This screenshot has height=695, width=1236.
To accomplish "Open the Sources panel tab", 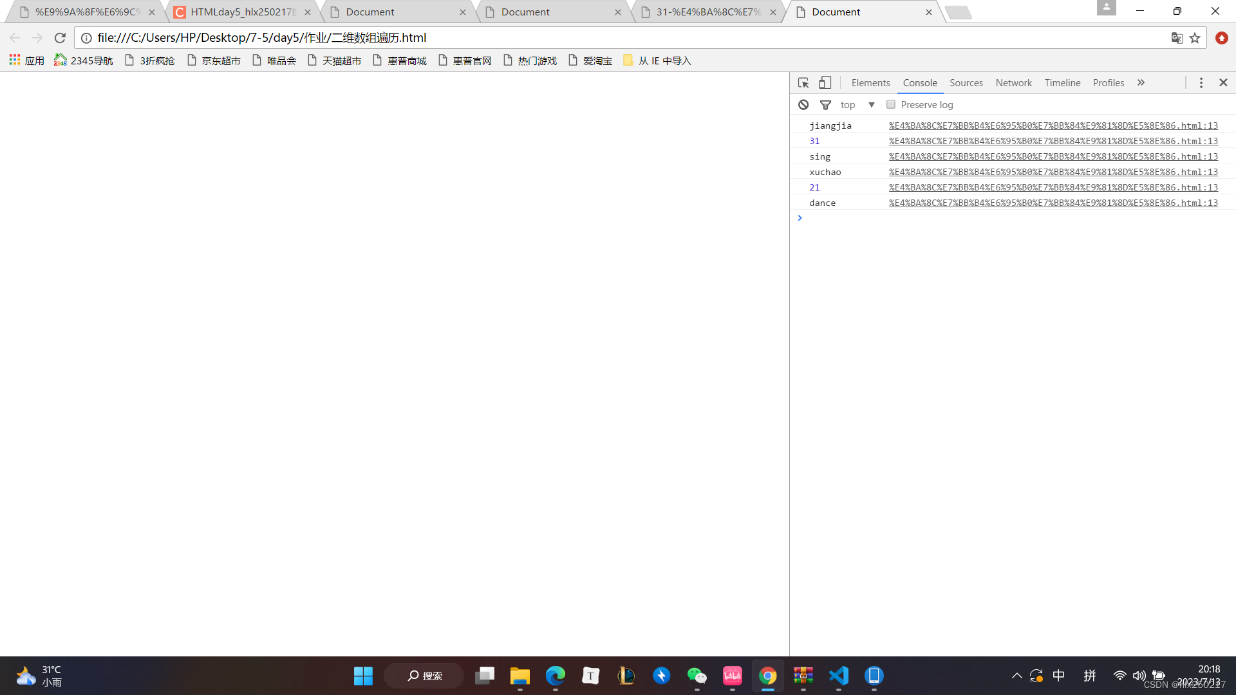I will [966, 83].
